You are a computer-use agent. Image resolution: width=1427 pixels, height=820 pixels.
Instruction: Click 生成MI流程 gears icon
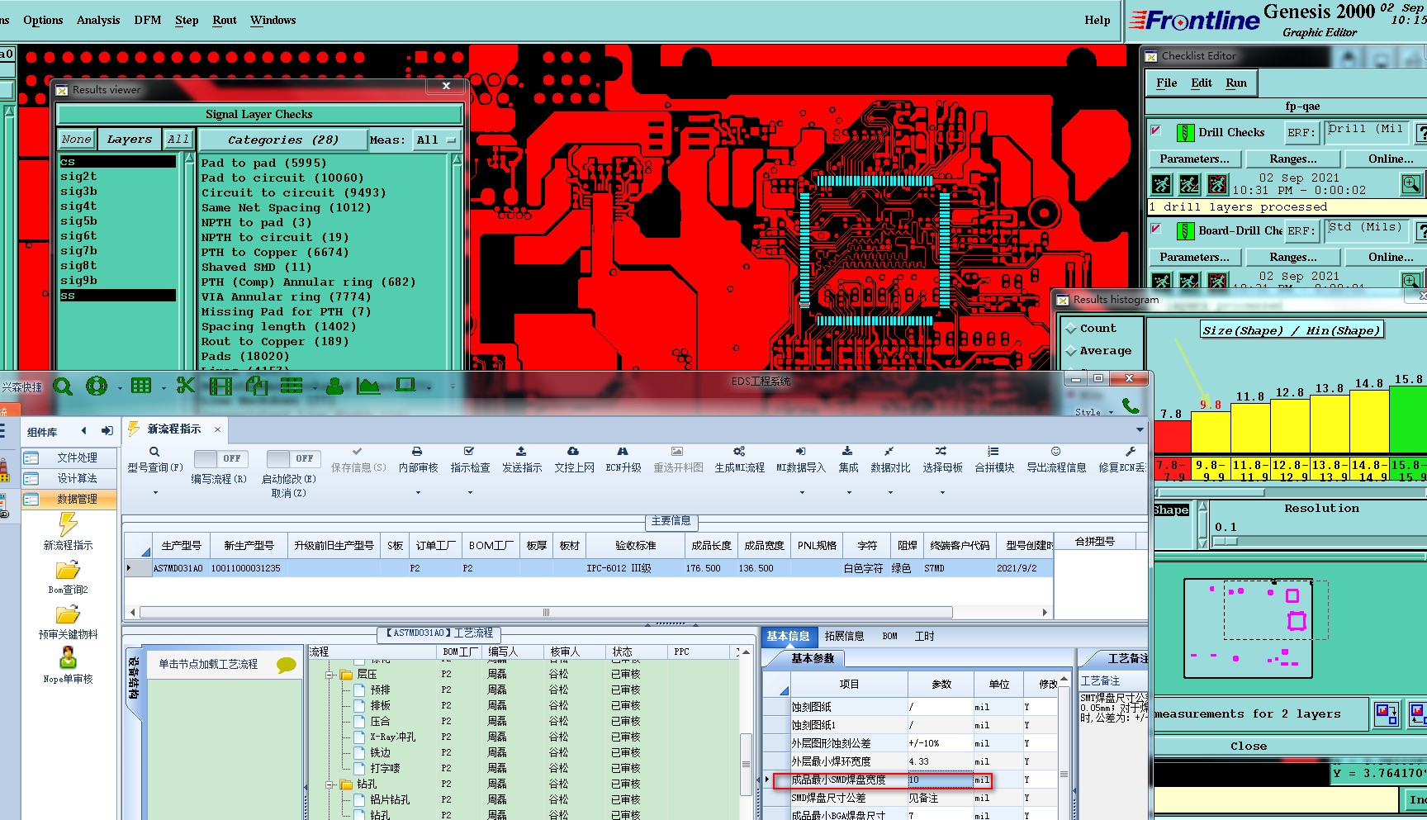(739, 452)
